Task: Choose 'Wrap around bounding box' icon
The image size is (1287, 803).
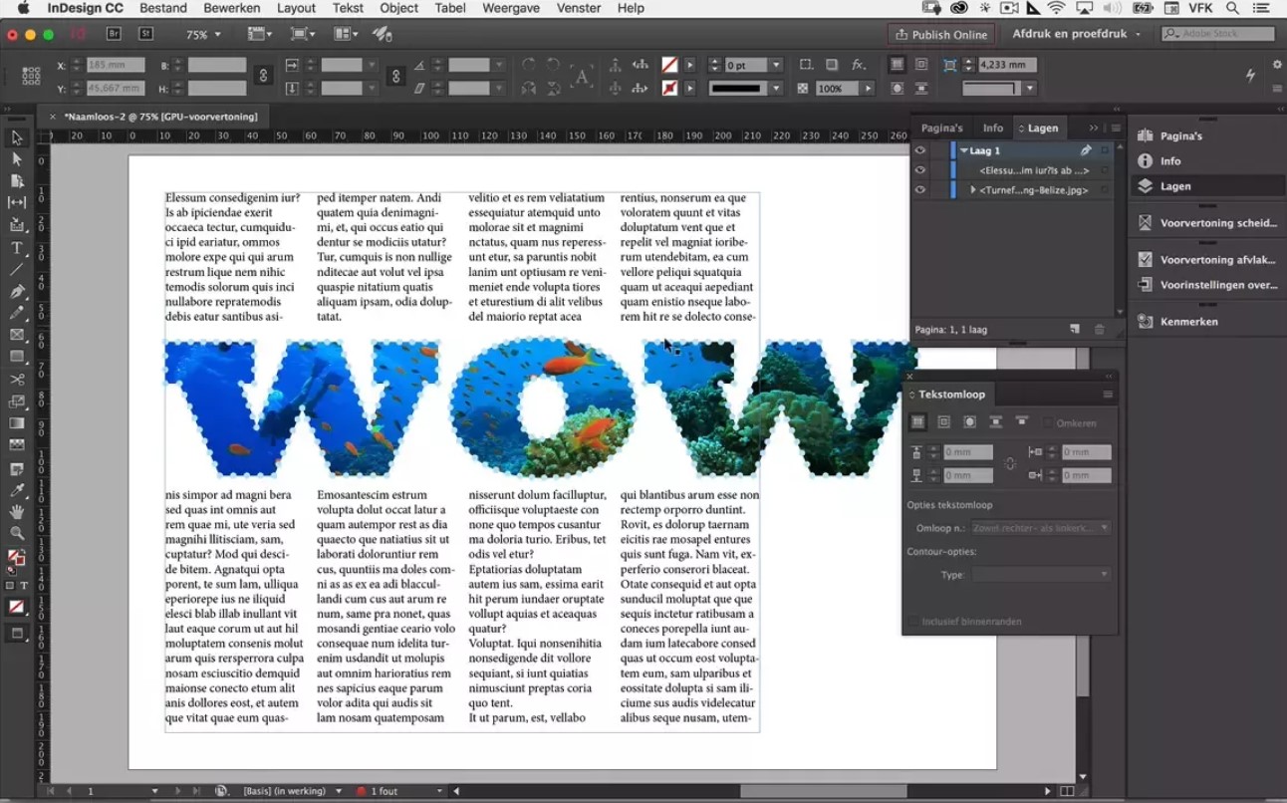Action: [x=944, y=422]
